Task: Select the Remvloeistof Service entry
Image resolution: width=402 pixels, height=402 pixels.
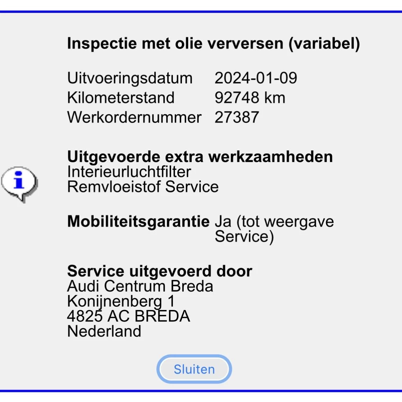Action: pos(143,187)
